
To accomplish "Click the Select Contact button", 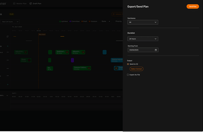I will 137,69.
